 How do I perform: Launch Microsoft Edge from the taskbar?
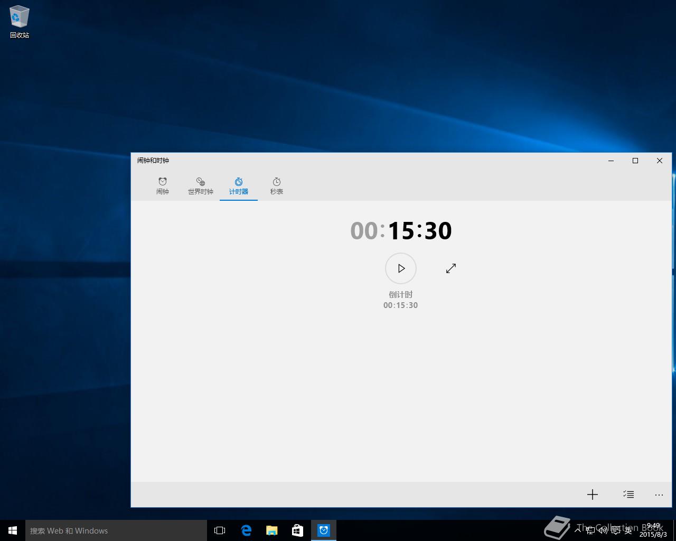[x=246, y=530]
